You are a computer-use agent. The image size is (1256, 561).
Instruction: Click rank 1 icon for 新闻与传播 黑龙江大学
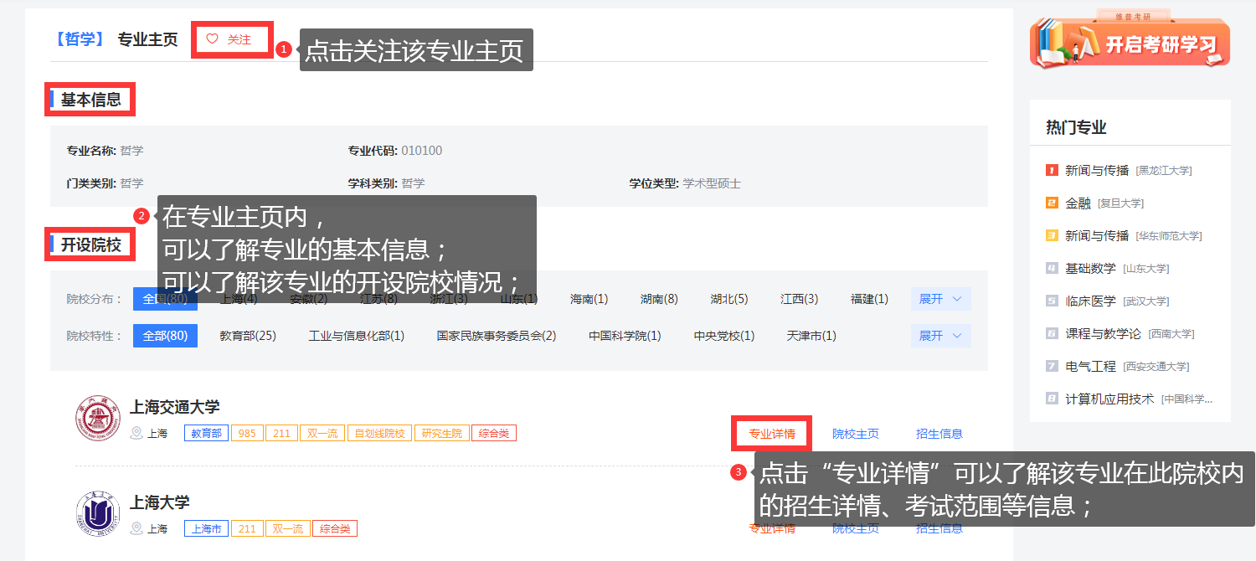(x=1052, y=170)
